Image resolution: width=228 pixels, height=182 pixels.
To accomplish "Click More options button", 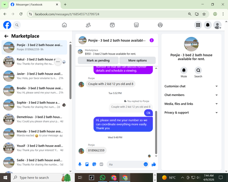I will [x=138, y=61].
